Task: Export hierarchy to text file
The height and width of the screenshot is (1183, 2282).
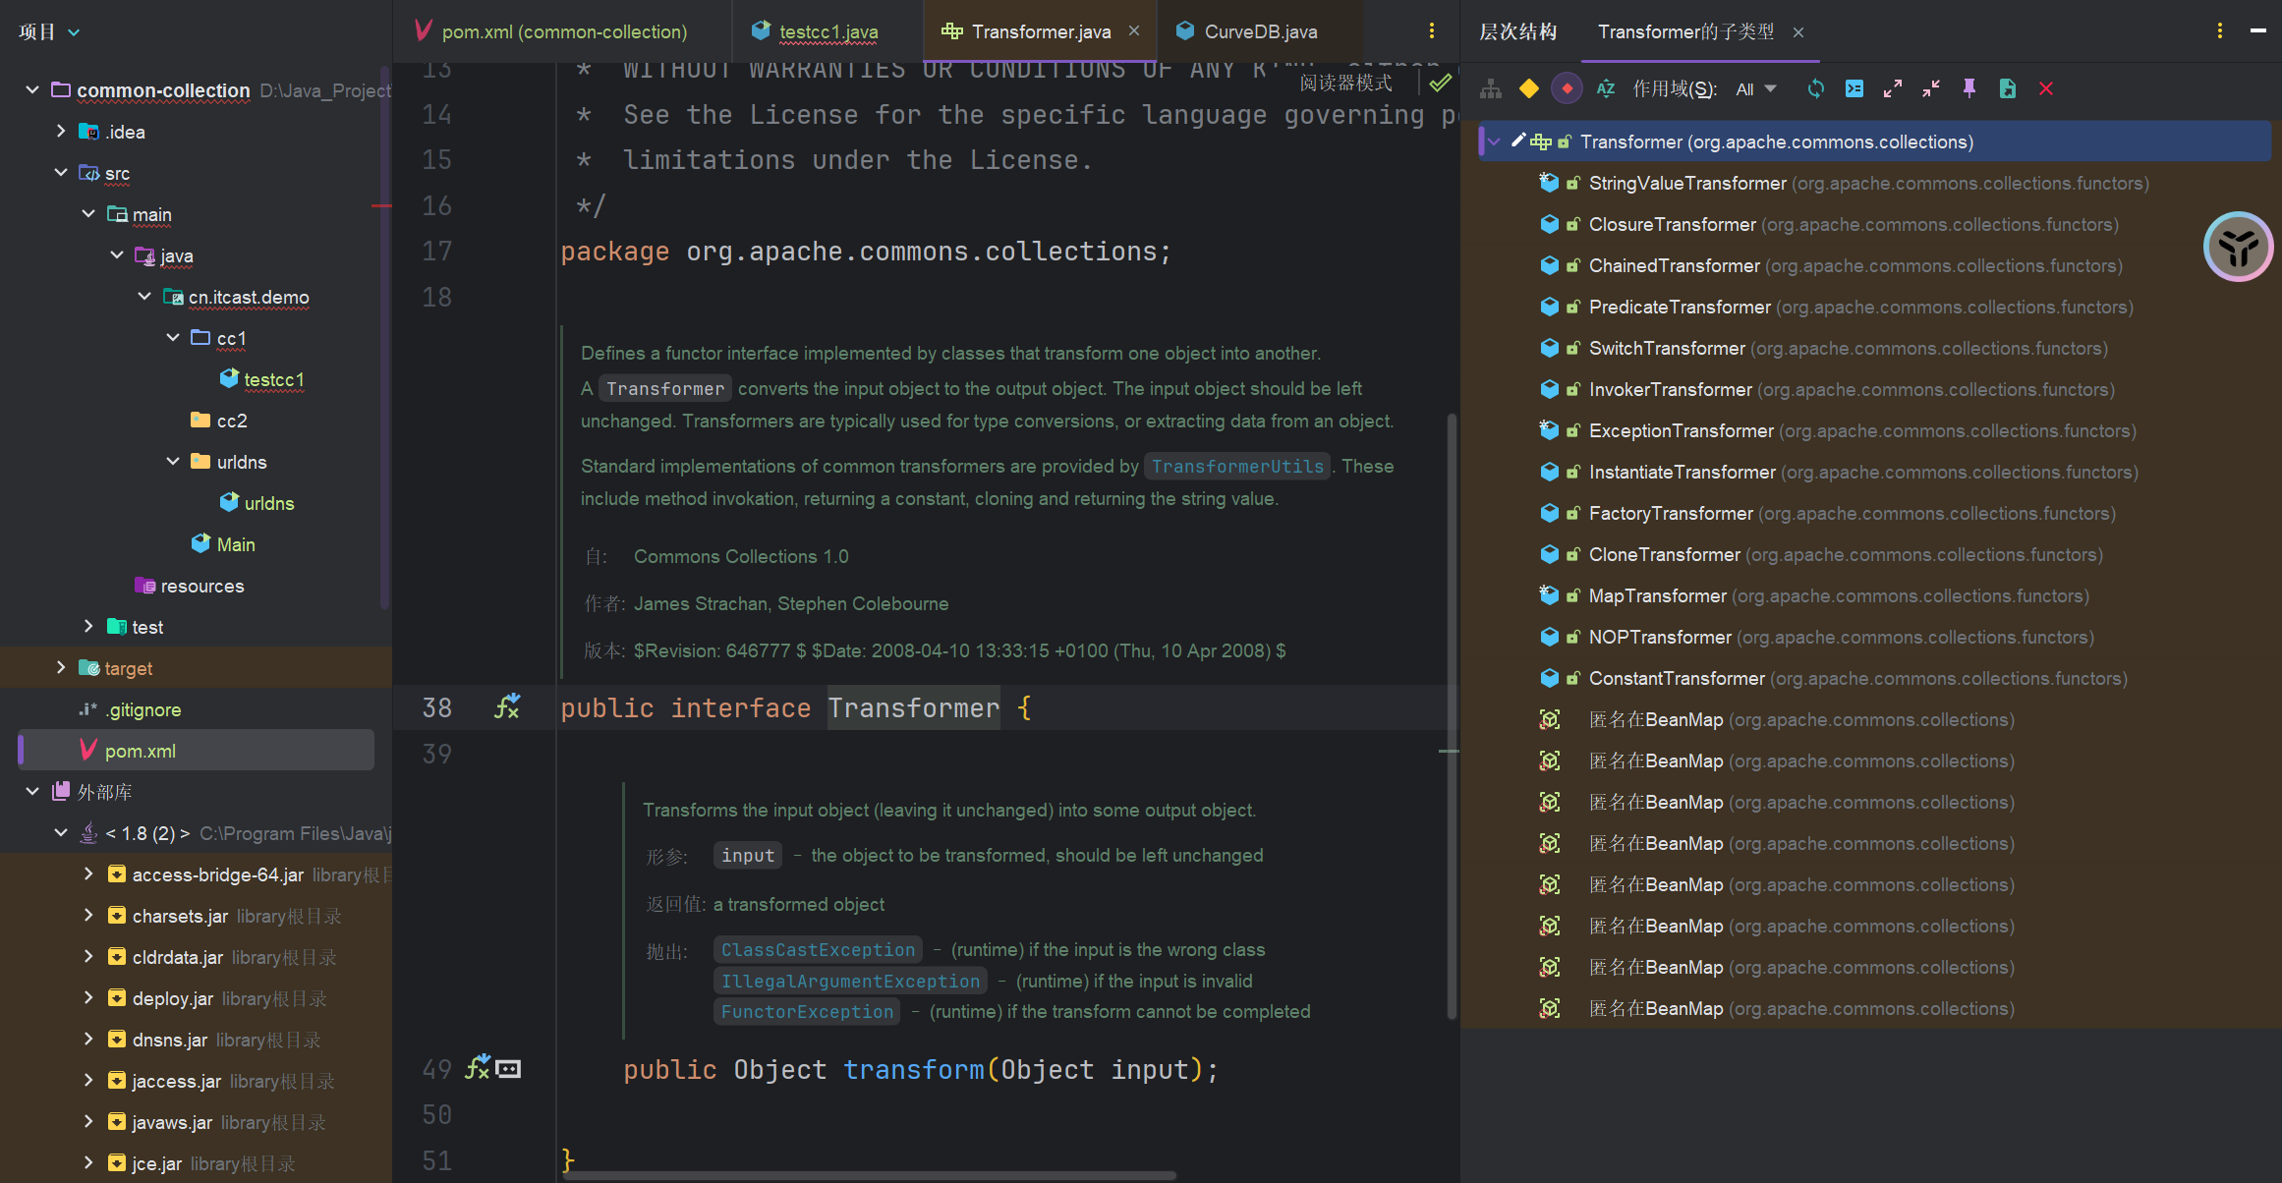Action: tap(2007, 89)
